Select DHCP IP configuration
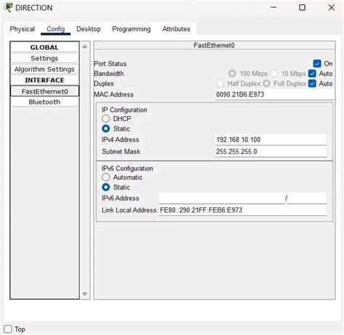This screenshot has width=344, height=335. pyautogui.click(x=106, y=119)
